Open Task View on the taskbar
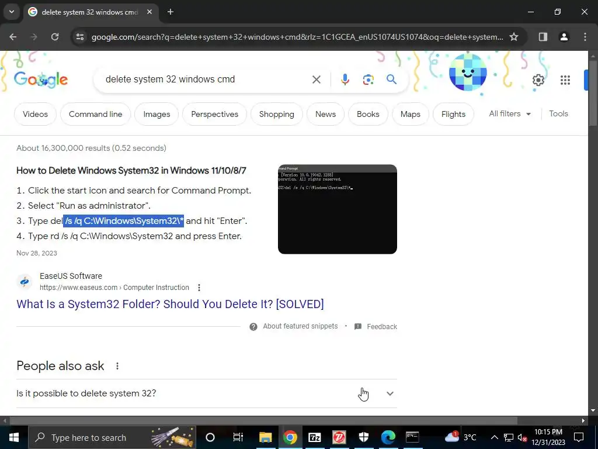This screenshot has width=598, height=449. point(238,437)
